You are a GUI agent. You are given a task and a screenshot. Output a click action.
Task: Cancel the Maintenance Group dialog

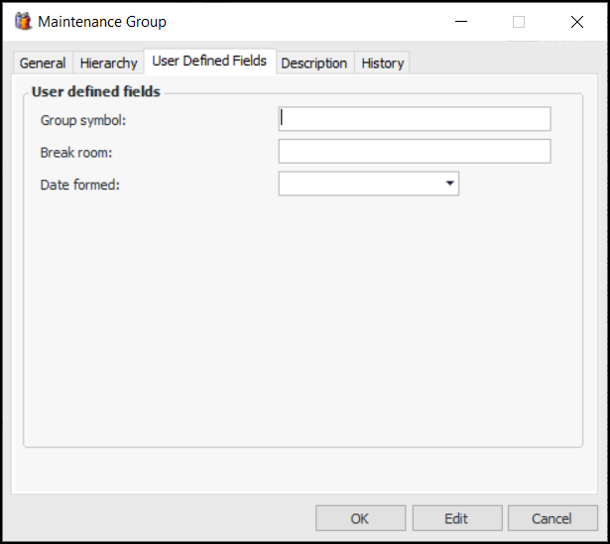tap(551, 518)
